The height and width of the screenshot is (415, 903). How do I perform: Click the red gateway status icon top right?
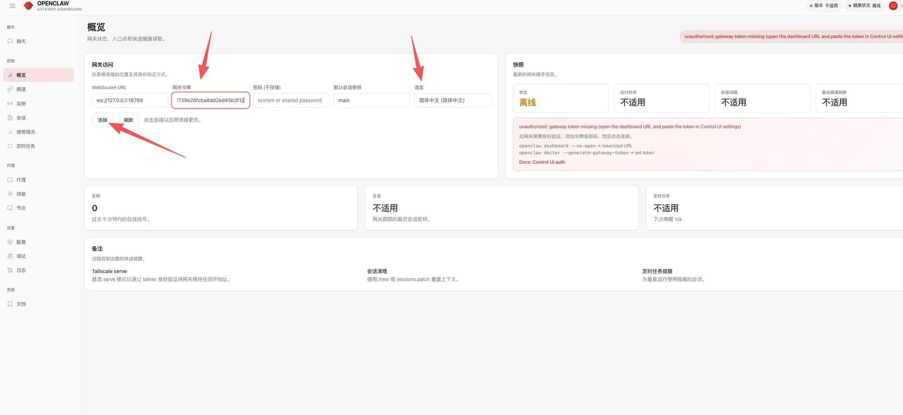point(893,5)
